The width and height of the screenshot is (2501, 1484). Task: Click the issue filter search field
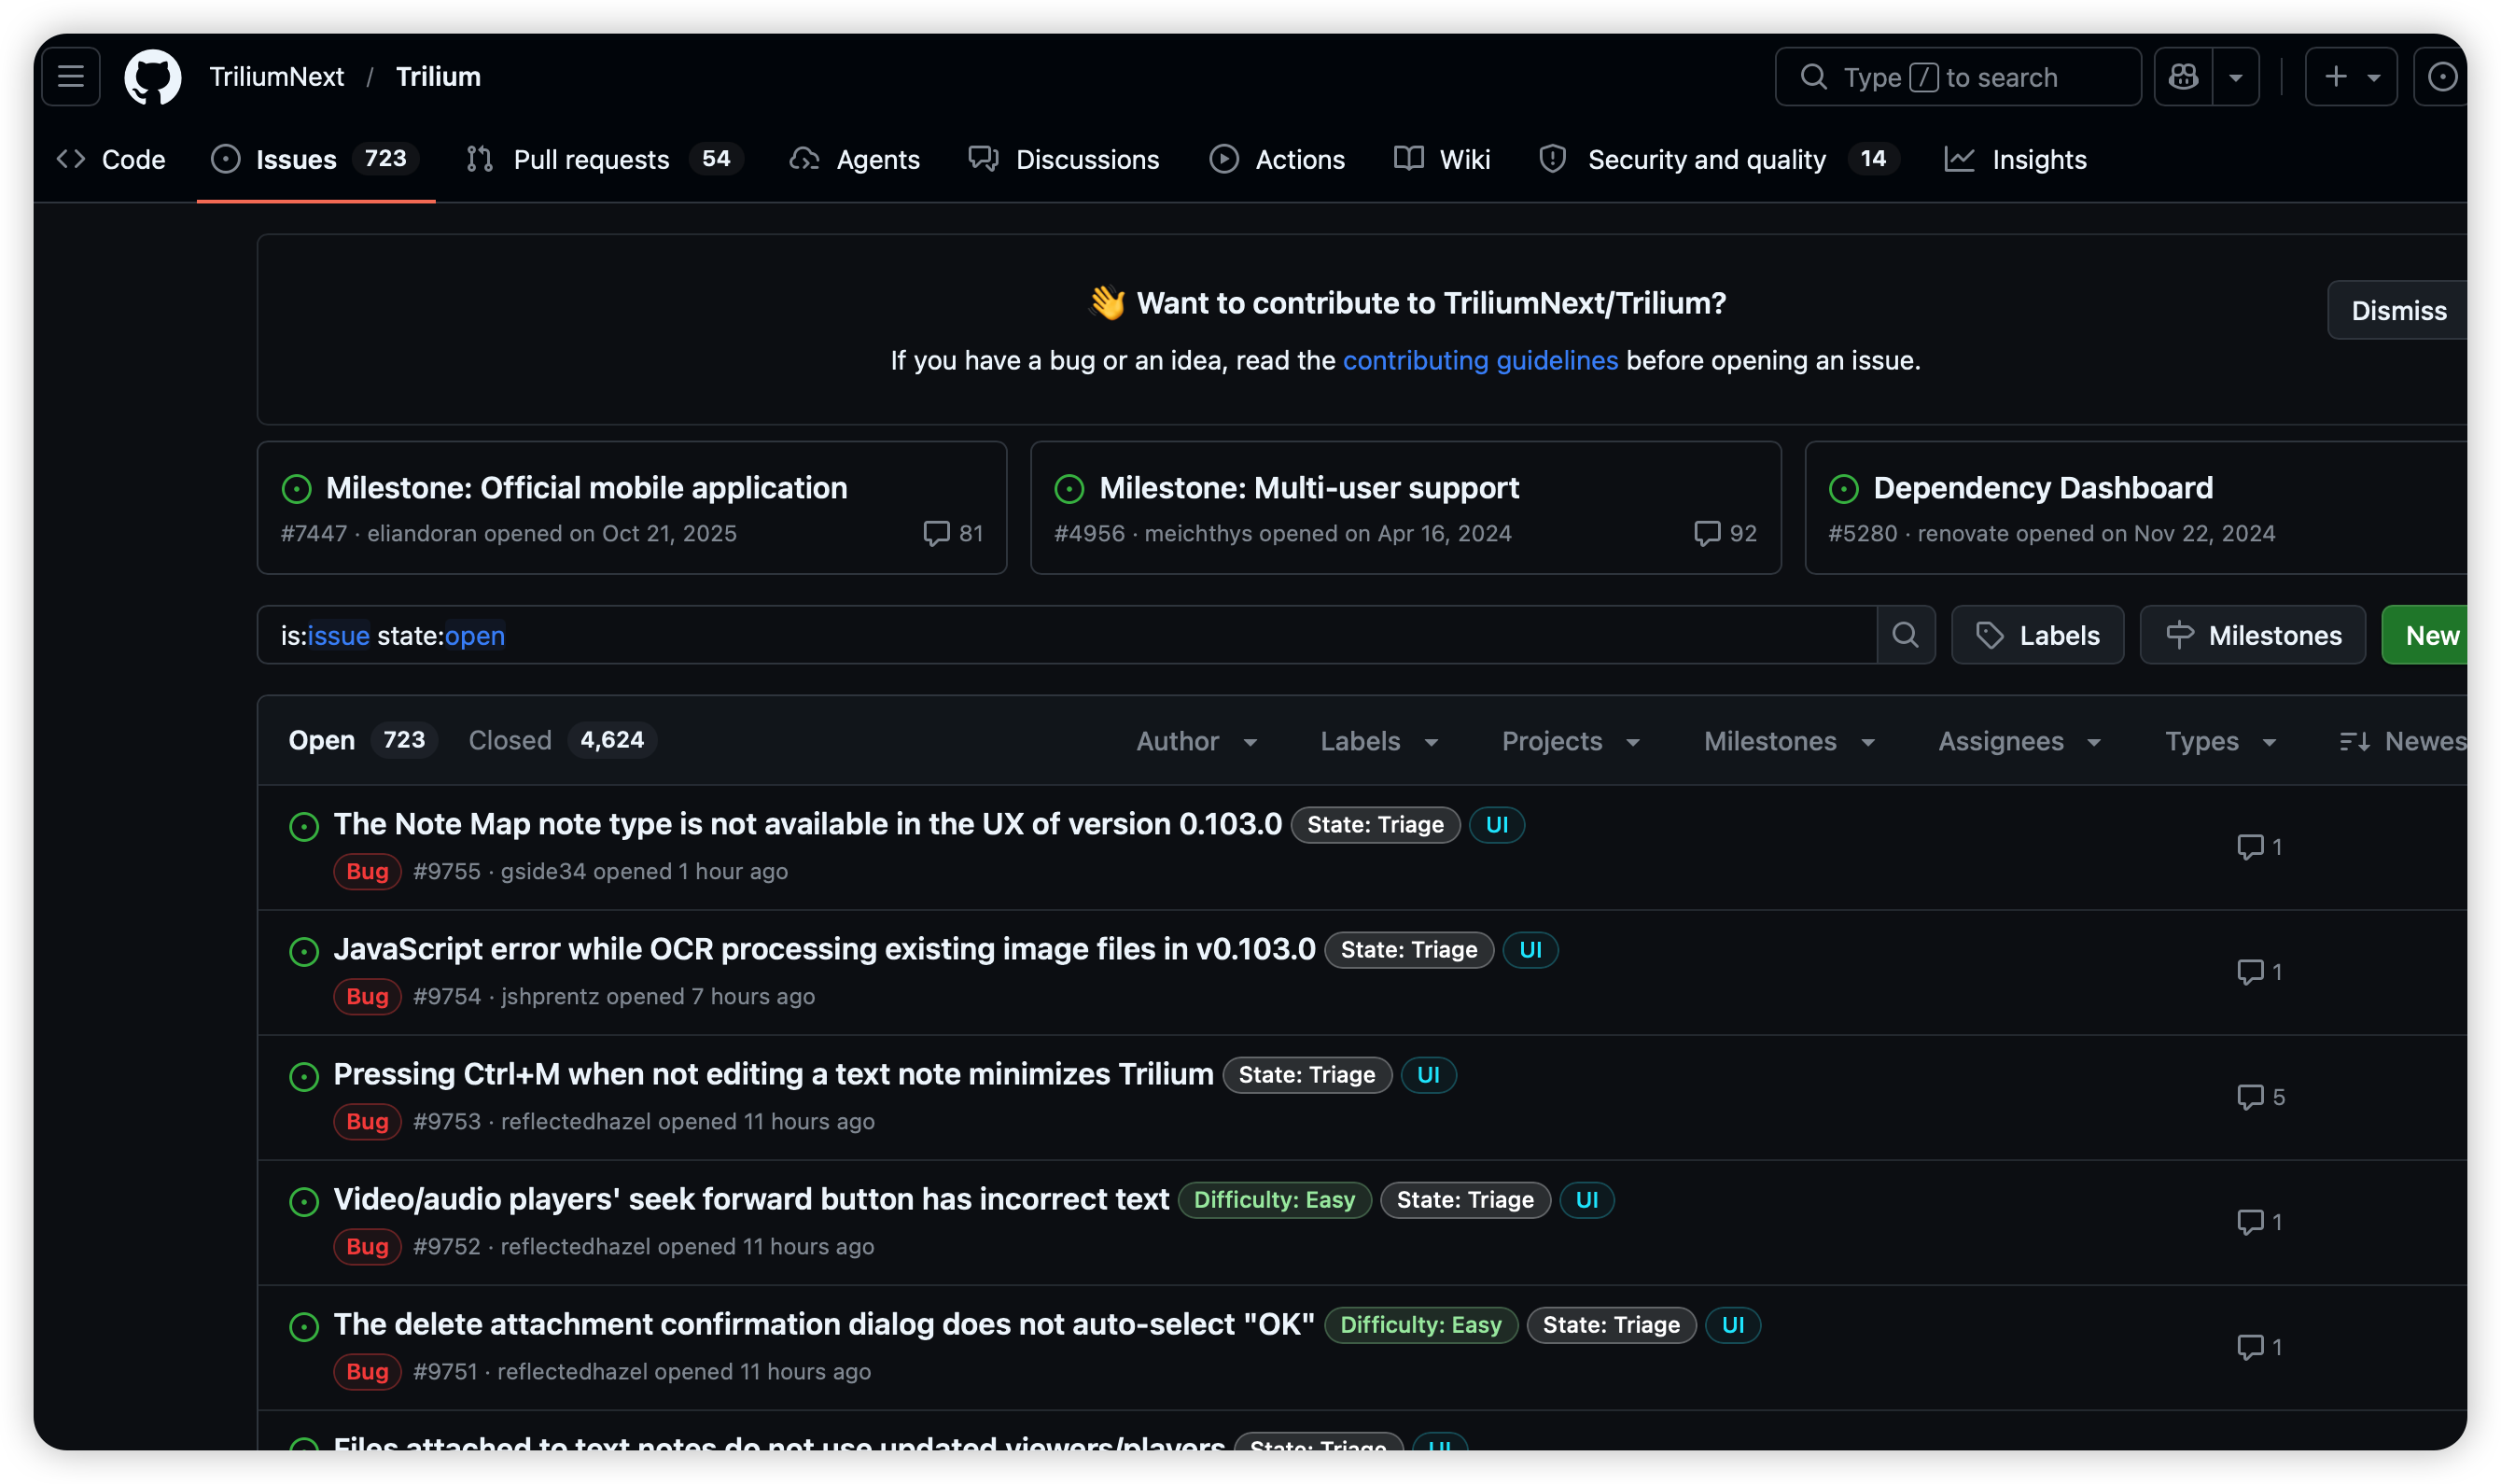1067,635
